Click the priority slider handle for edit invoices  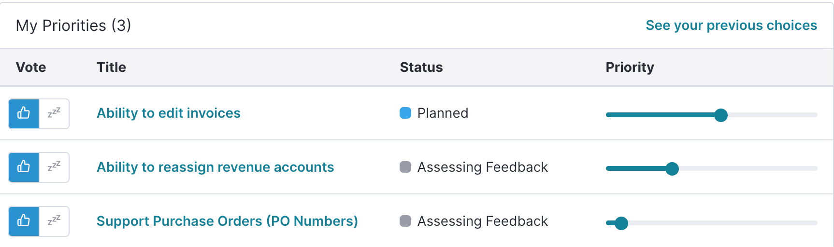[721, 115]
